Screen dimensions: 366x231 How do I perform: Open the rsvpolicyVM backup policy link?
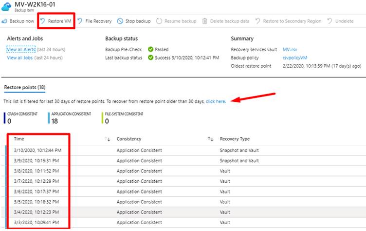[295, 58]
